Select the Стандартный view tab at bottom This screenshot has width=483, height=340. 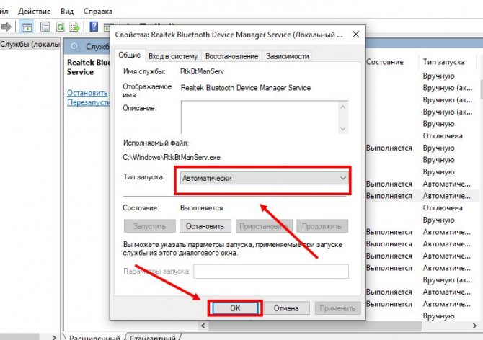click(152, 337)
